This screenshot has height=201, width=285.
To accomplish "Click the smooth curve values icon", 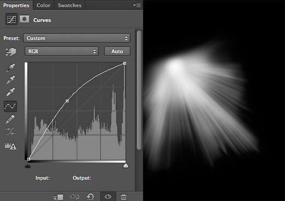I will coord(10,131).
